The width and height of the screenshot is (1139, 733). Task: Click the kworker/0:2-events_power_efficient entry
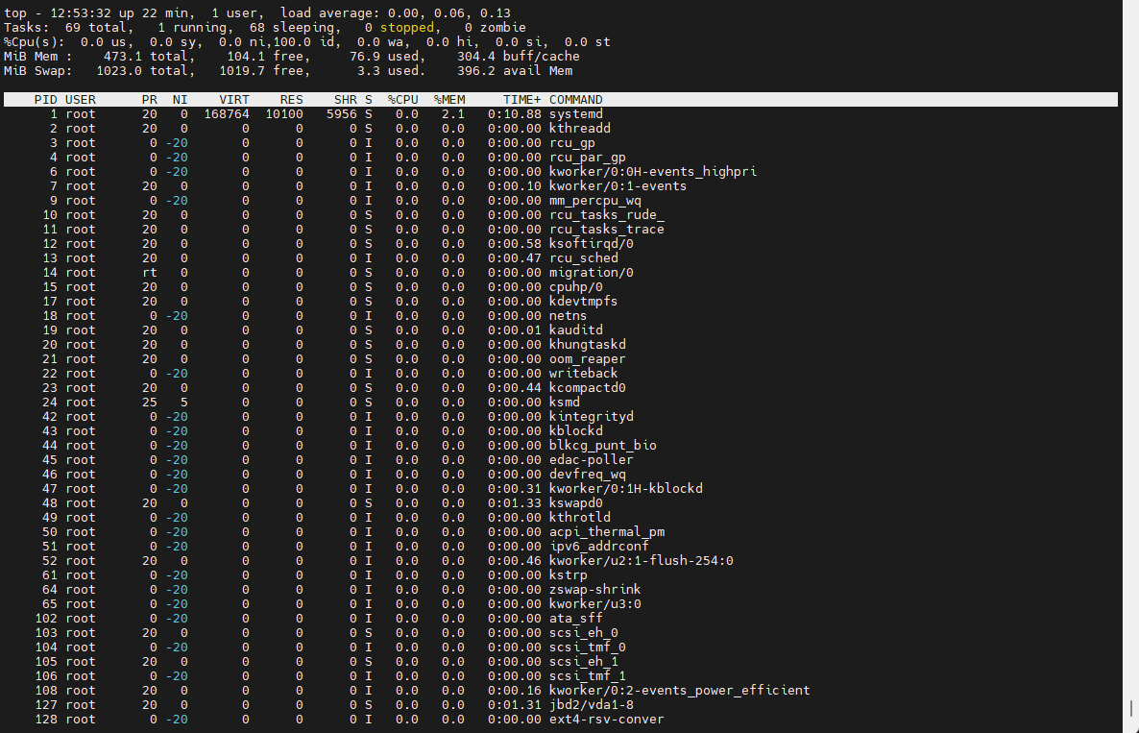(679, 690)
